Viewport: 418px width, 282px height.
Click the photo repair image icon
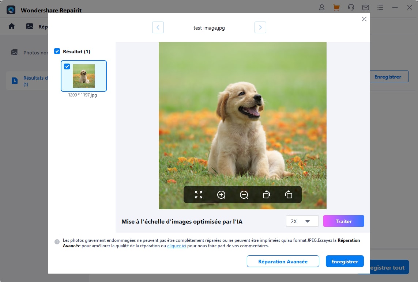click(30, 26)
